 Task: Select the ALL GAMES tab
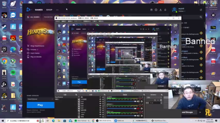pyautogui.click(x=33, y=17)
